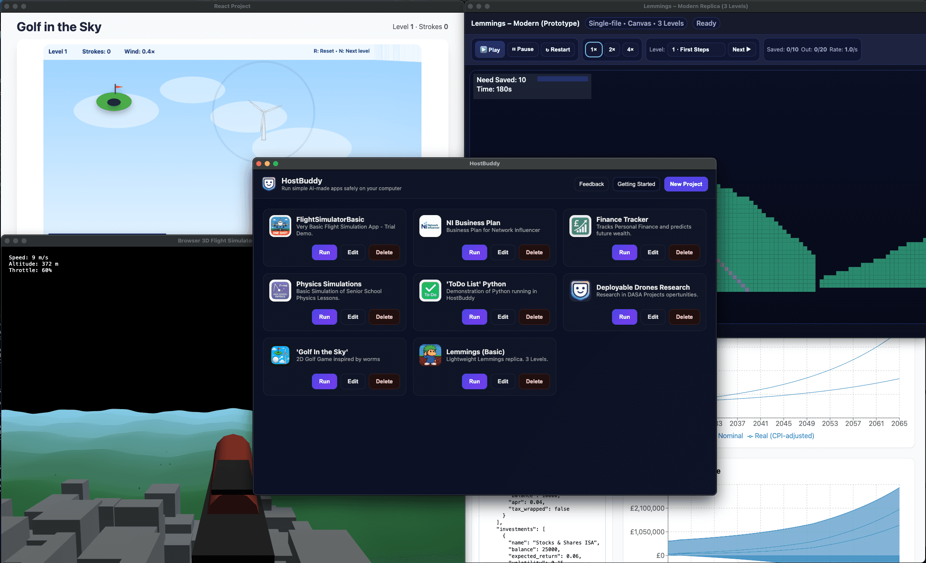Switch Lemmings speed to 2×

click(x=612, y=49)
